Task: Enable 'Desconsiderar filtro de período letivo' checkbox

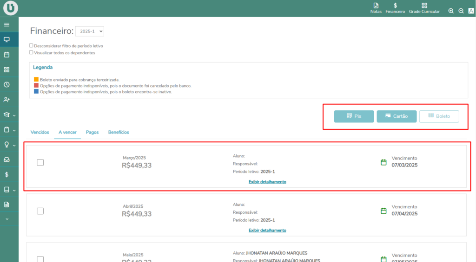Action: (x=31, y=46)
